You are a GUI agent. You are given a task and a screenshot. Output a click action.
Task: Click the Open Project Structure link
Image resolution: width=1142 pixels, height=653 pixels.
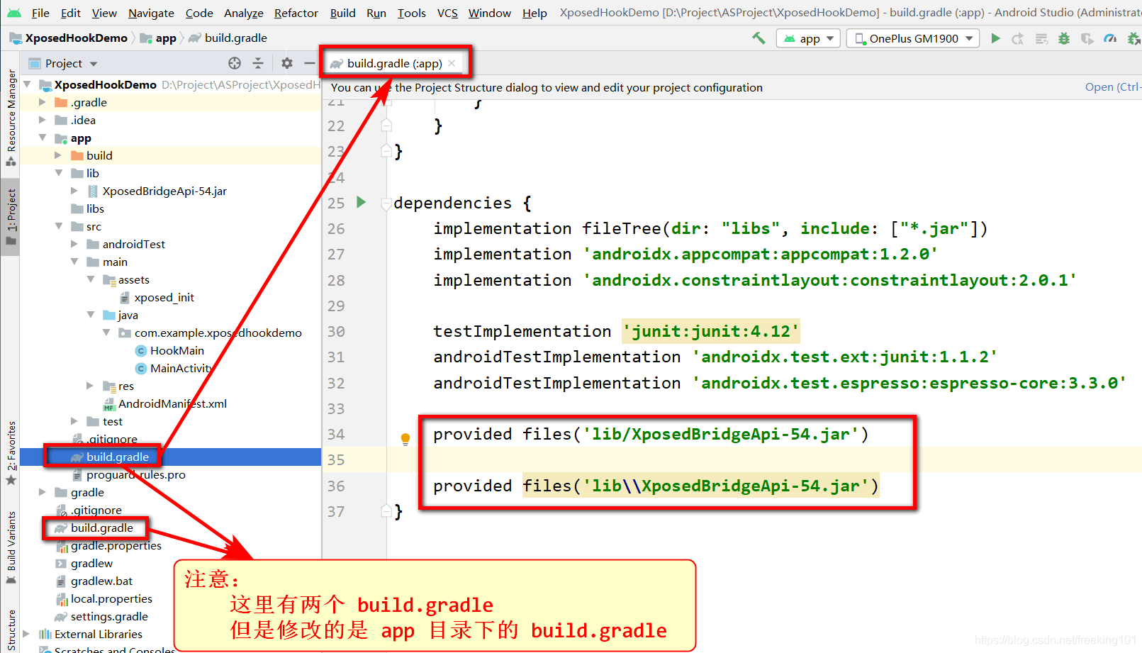(1113, 87)
